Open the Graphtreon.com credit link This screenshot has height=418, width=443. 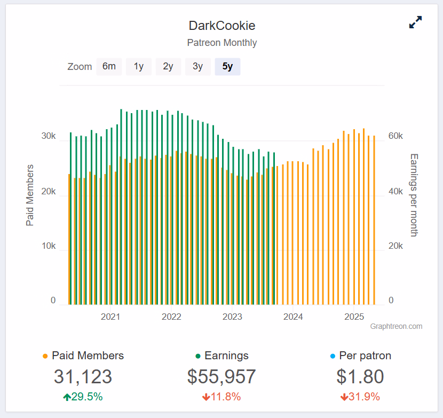[x=396, y=326]
